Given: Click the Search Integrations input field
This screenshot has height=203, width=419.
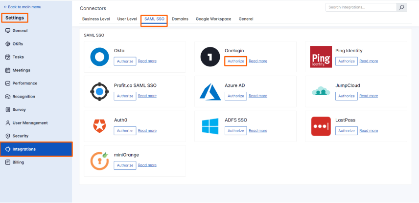Looking at the screenshot, I should (361, 7).
